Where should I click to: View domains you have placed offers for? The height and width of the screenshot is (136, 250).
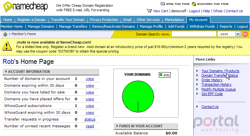coord(90,99)
